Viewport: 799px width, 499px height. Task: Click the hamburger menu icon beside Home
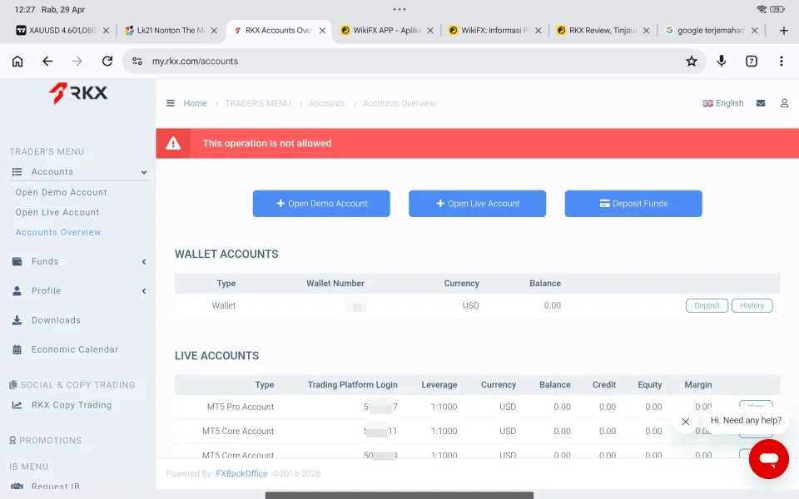point(171,103)
